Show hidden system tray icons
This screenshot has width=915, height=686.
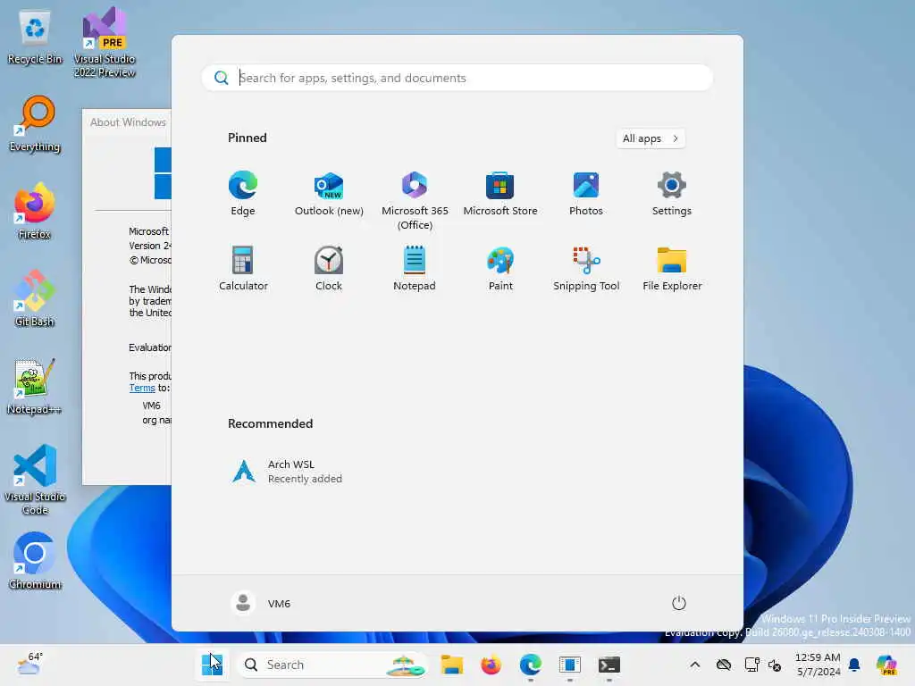tap(694, 665)
